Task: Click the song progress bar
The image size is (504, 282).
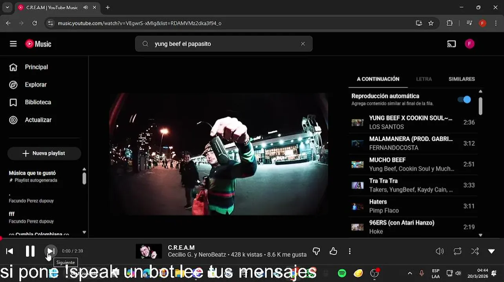Action: click(x=252, y=238)
